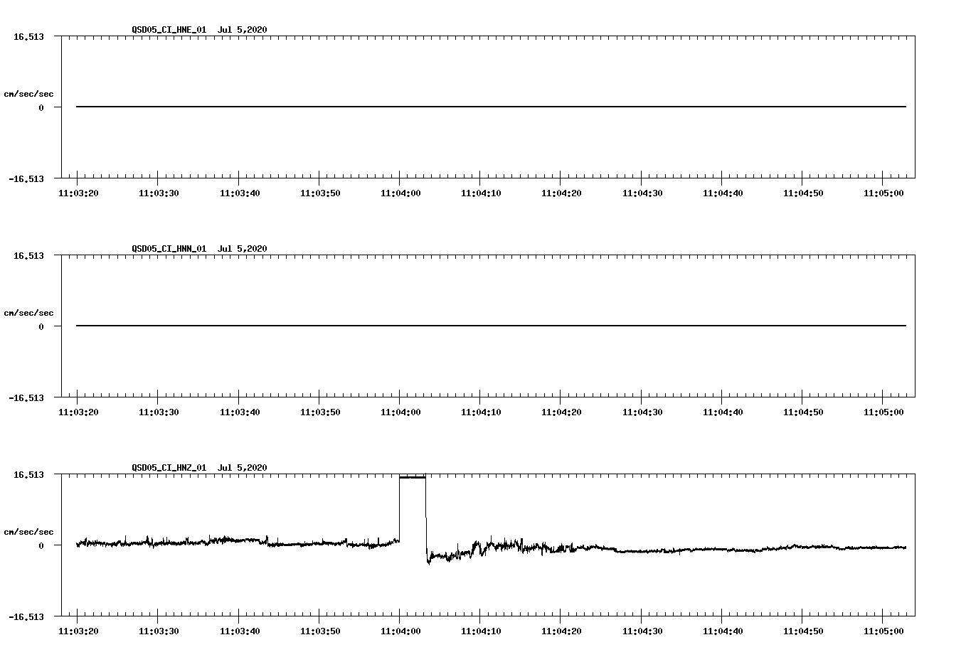Screen dimensions: 966x657
Task: Click 11:03:40 time label under HNN plot
Action: (x=239, y=412)
